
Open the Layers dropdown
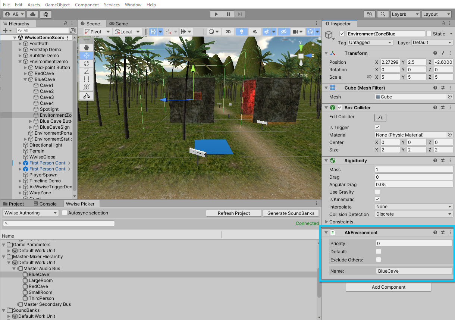pos(405,14)
